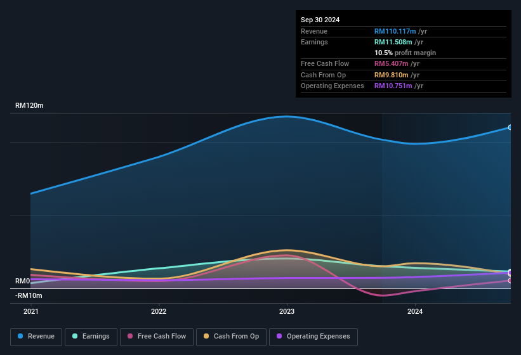Click the Cash From Op label in tooltip

tap(323, 75)
